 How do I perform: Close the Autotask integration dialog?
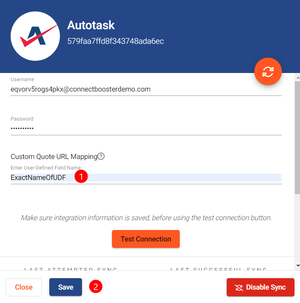point(24,287)
